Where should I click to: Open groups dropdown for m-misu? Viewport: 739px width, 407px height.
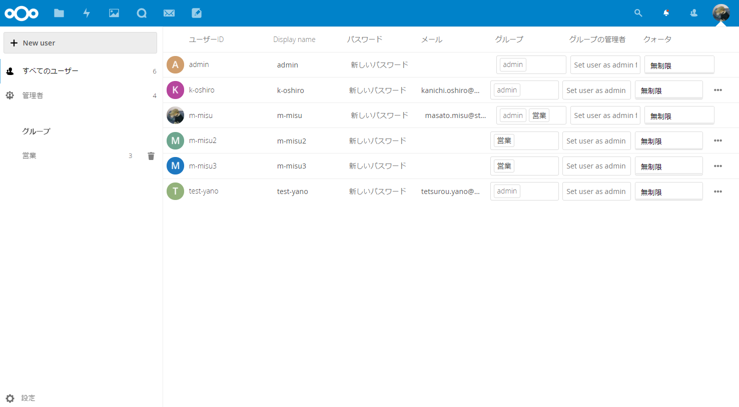(531, 115)
